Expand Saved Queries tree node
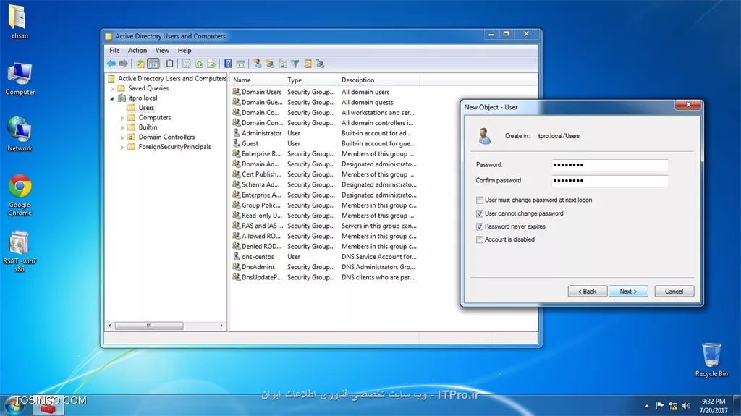The image size is (741, 416). pyautogui.click(x=112, y=88)
